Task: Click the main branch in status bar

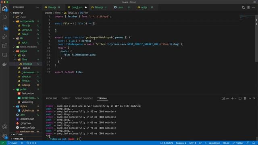Action: coord(13,143)
